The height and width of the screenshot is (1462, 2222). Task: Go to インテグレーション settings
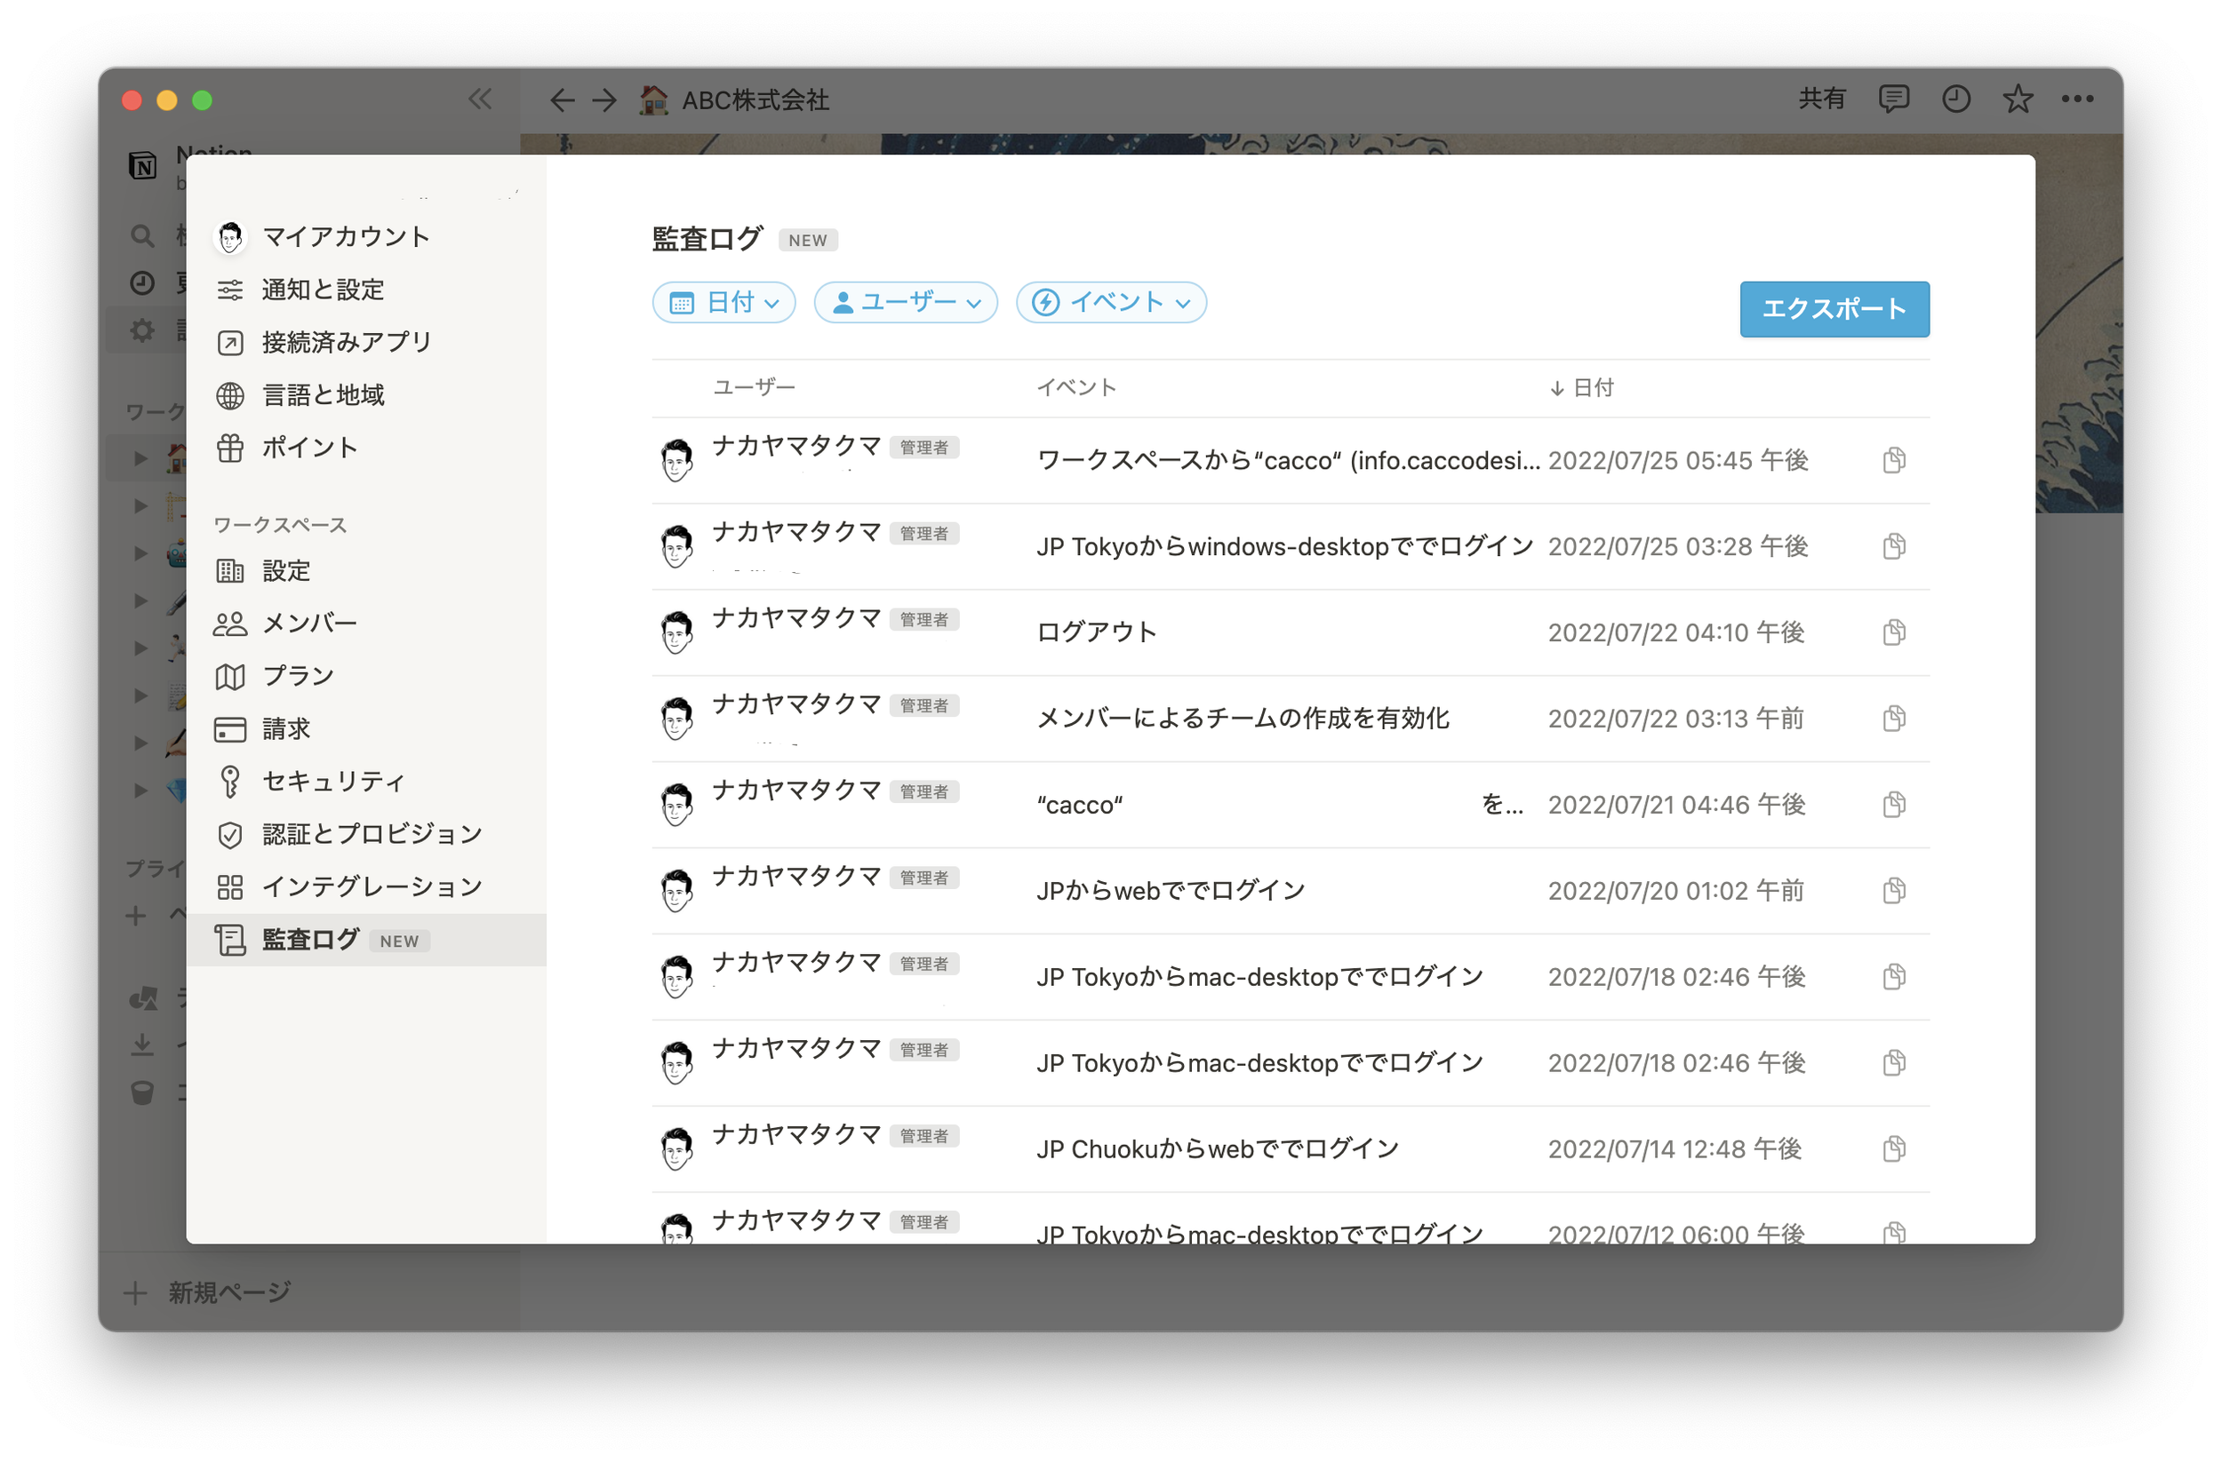click(x=372, y=886)
